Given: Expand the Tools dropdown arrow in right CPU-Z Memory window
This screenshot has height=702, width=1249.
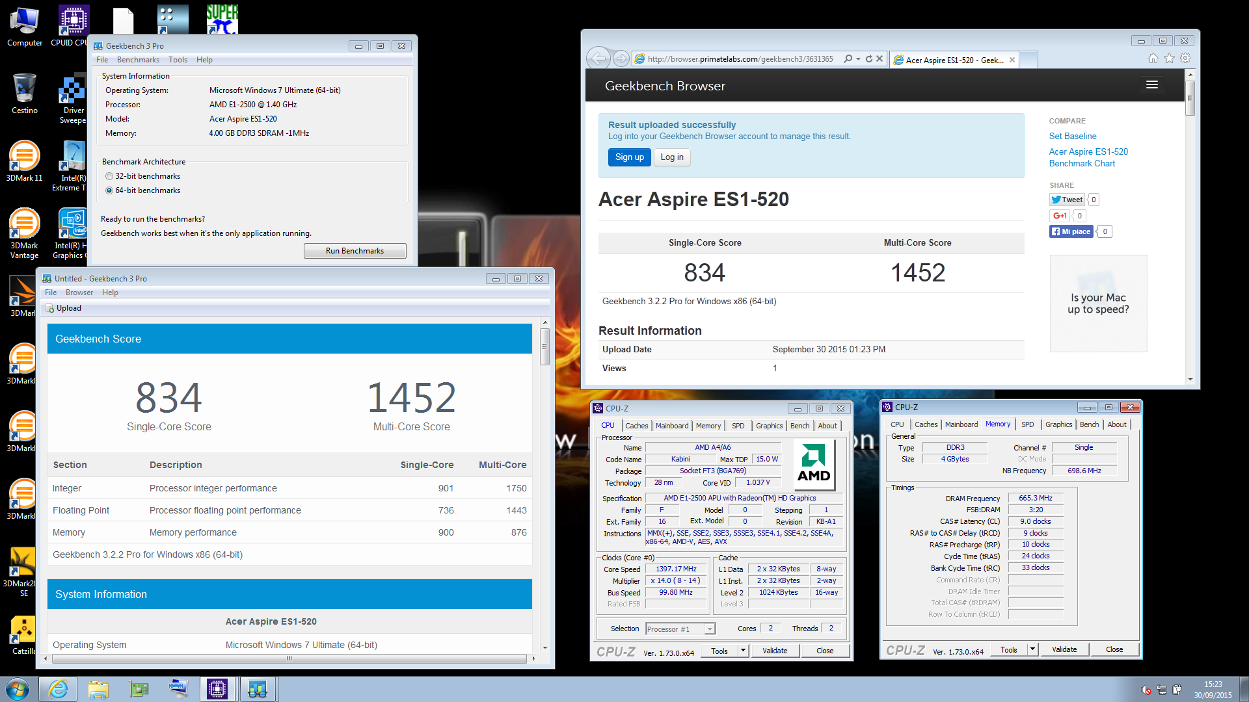Looking at the screenshot, I should tap(1032, 649).
